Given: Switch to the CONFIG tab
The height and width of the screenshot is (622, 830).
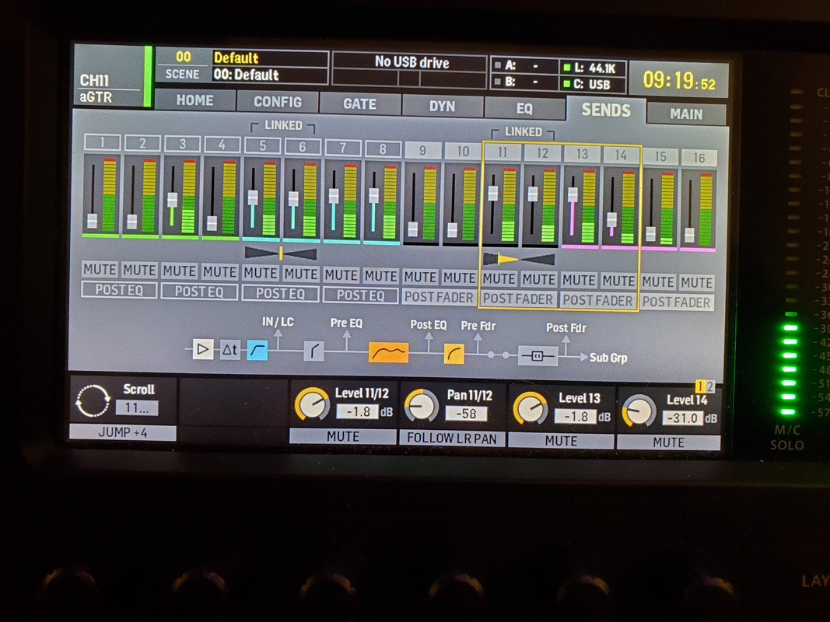Looking at the screenshot, I should [x=278, y=102].
